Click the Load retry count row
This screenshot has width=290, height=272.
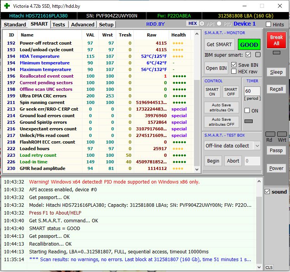tap(98, 155)
